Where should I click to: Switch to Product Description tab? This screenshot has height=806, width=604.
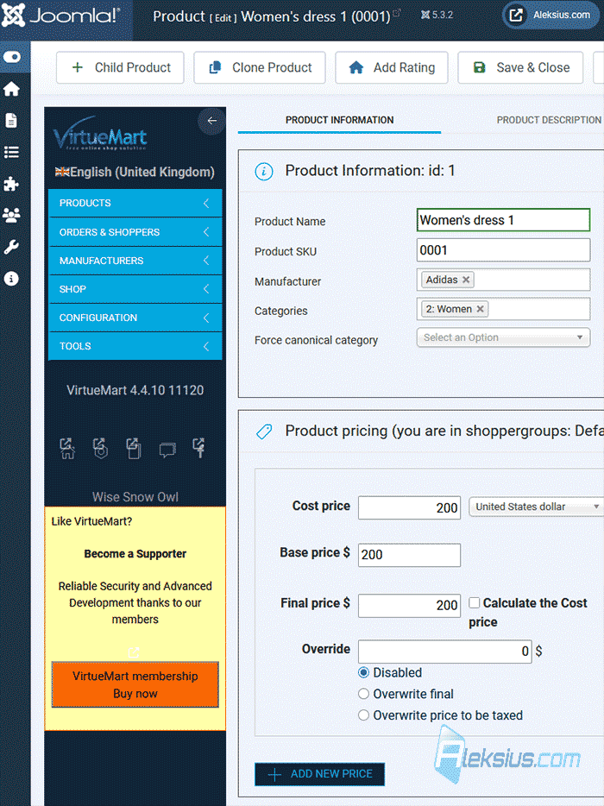(549, 120)
